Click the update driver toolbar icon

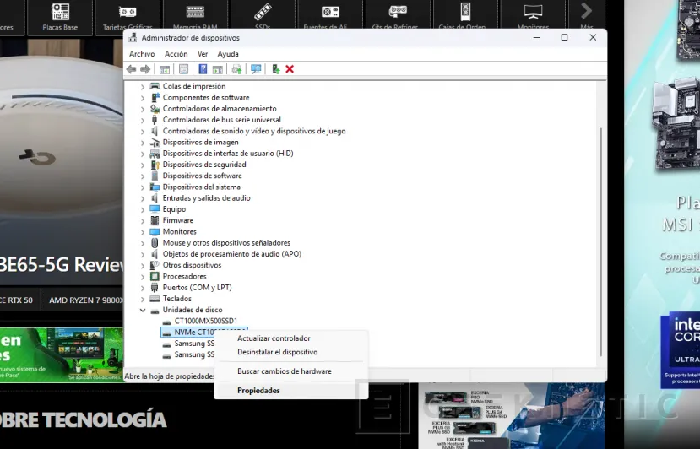pos(236,69)
